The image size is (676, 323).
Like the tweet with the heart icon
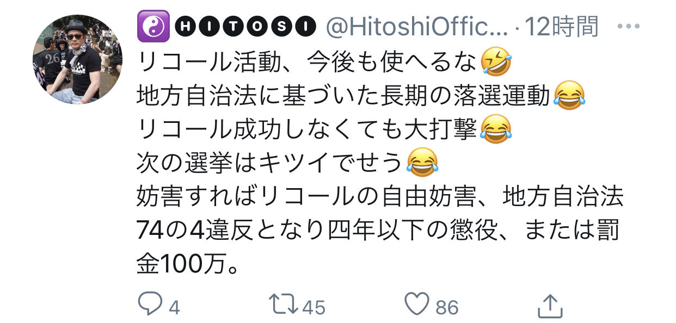click(419, 306)
